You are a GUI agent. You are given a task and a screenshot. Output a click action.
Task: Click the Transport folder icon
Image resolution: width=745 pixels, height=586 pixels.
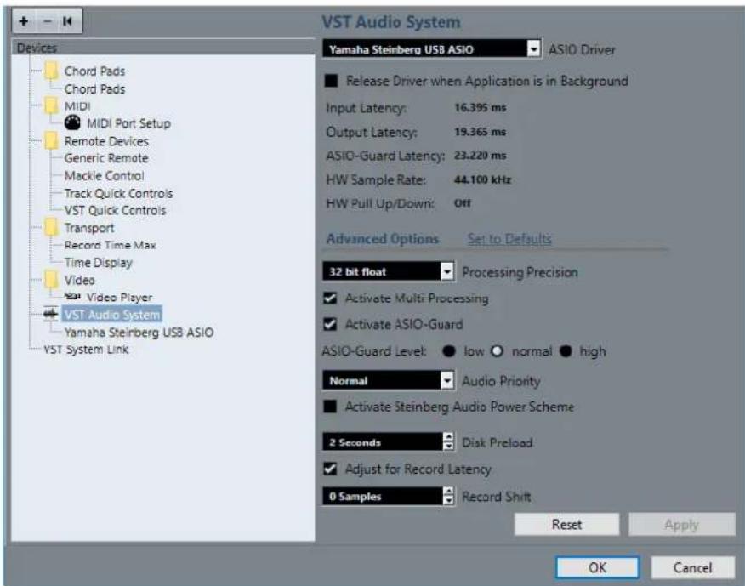pos(51,228)
